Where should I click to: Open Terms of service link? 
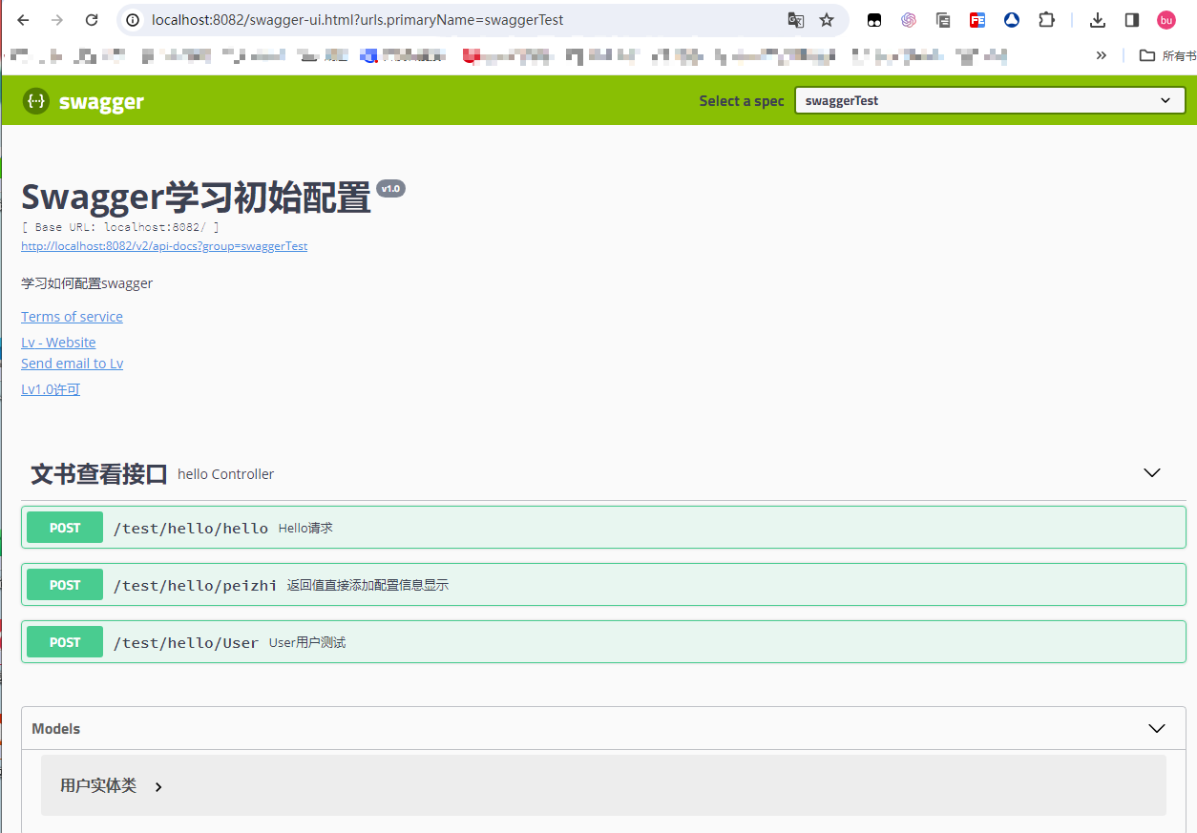pos(72,317)
